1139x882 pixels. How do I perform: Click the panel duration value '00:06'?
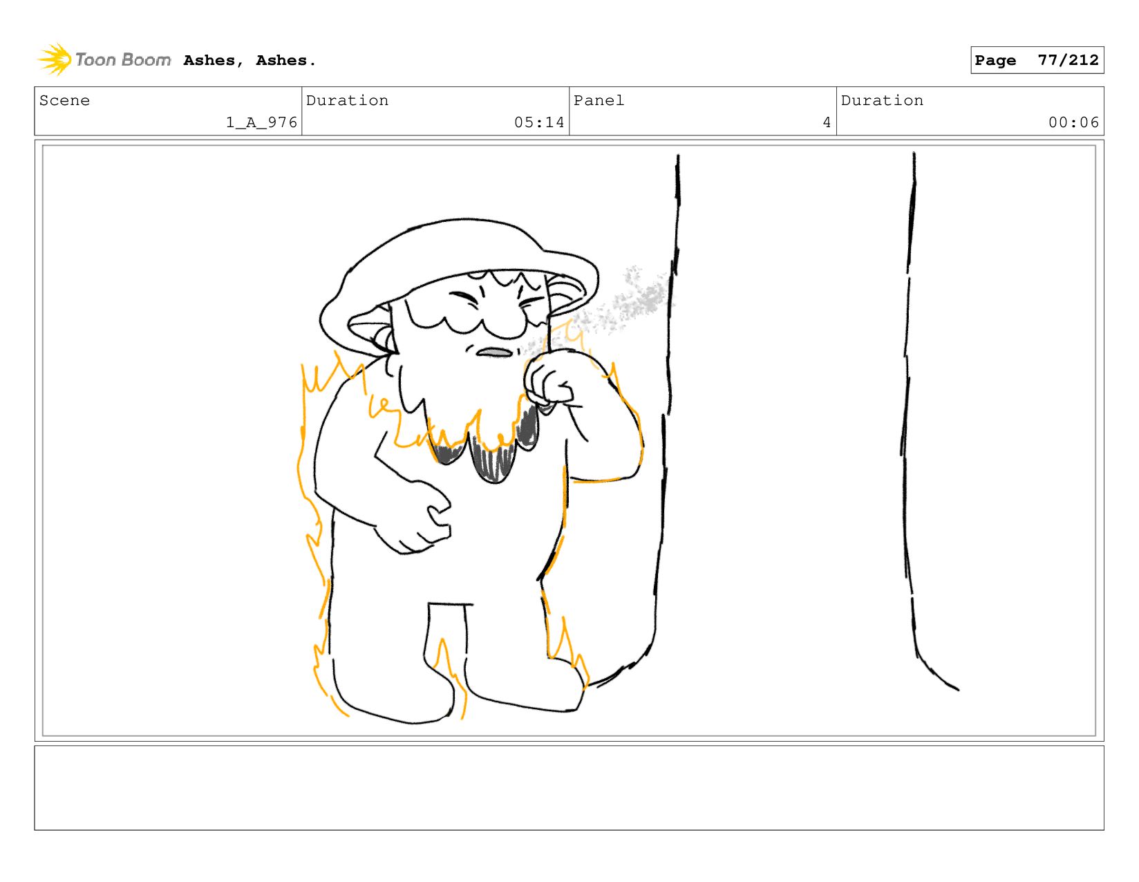tap(1073, 122)
